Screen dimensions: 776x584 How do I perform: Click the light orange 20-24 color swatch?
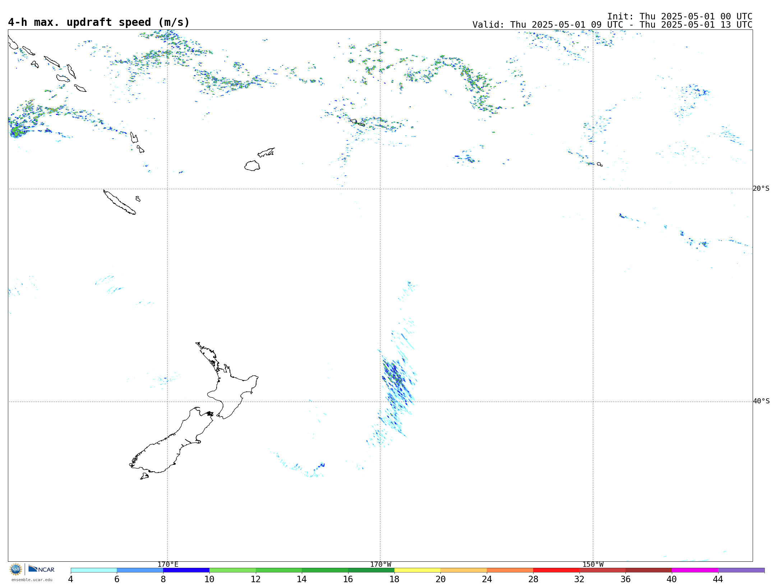464,570
